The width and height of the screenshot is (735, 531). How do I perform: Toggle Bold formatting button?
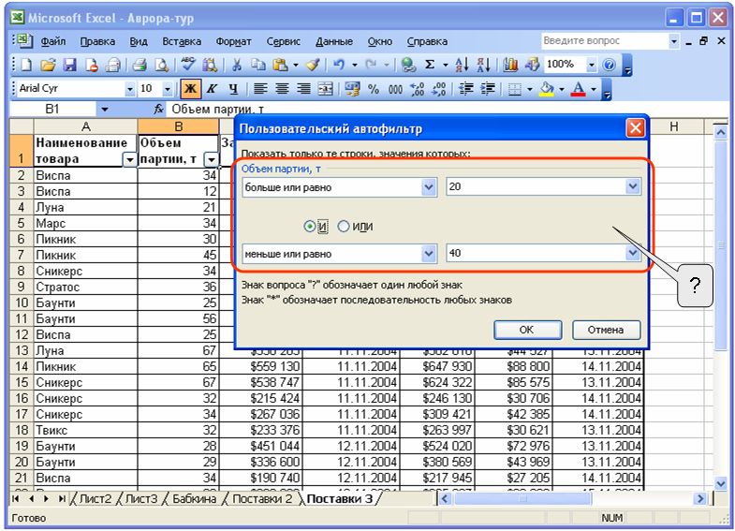190,89
